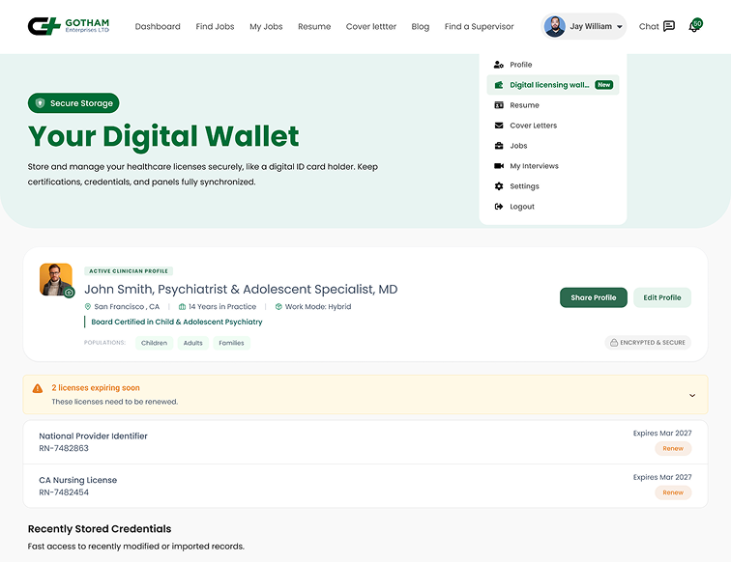Go to Dashboard in top navigation
This screenshot has width=731, height=562.
(x=158, y=26)
